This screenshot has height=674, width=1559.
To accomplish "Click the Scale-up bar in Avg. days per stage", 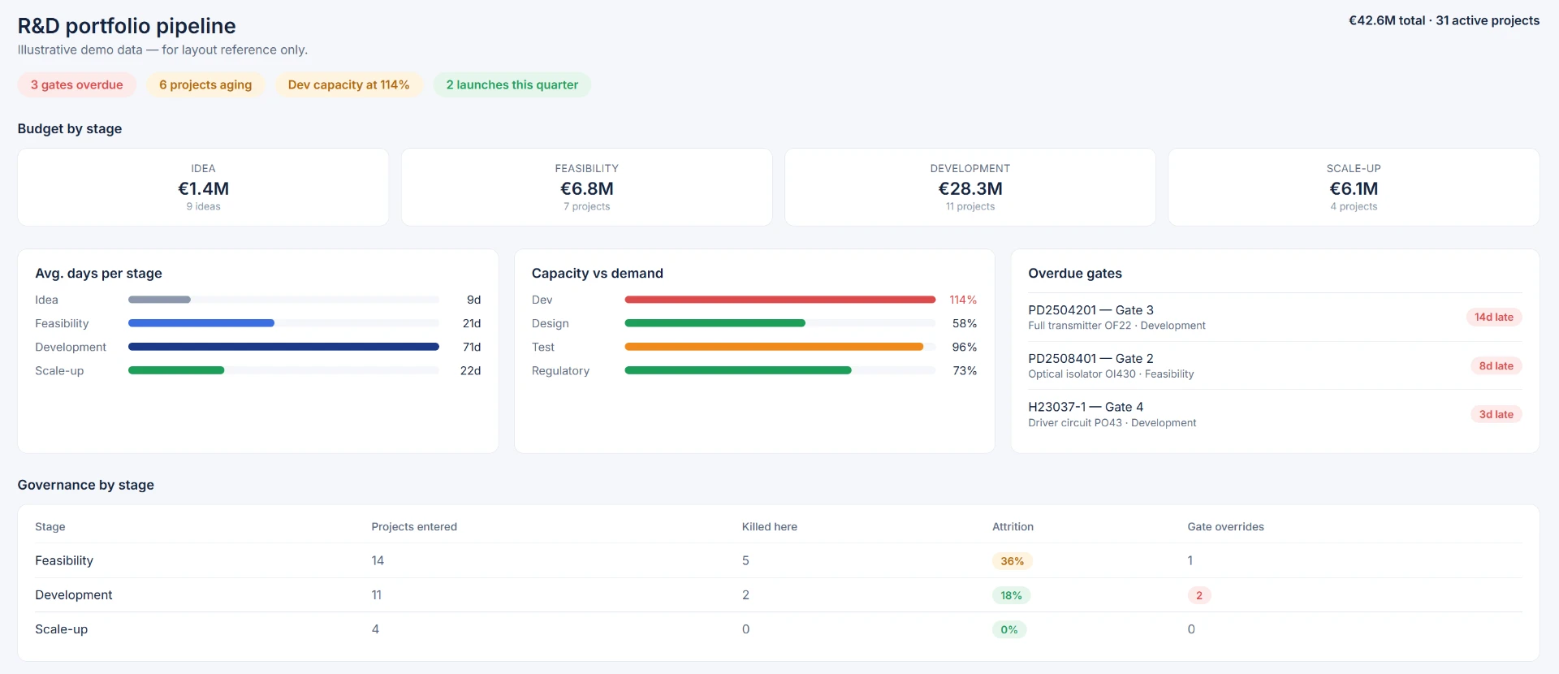I will pos(176,370).
